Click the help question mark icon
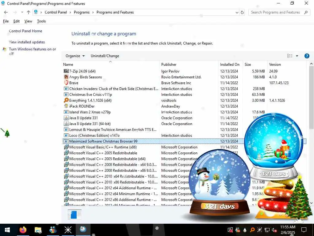The height and width of the screenshot is (236, 314). pos(307,56)
